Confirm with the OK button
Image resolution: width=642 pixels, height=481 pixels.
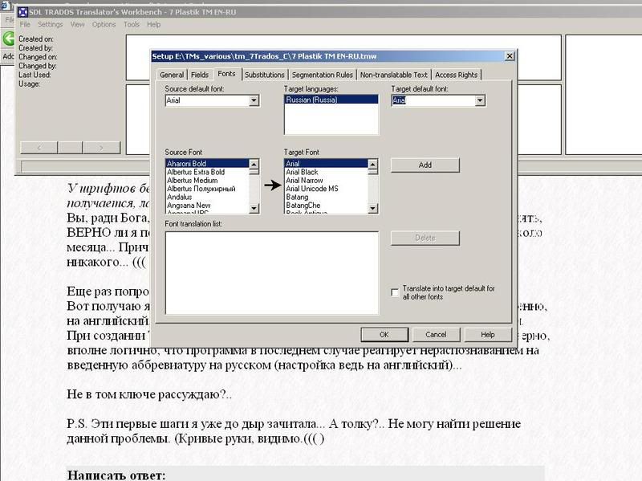(x=384, y=334)
